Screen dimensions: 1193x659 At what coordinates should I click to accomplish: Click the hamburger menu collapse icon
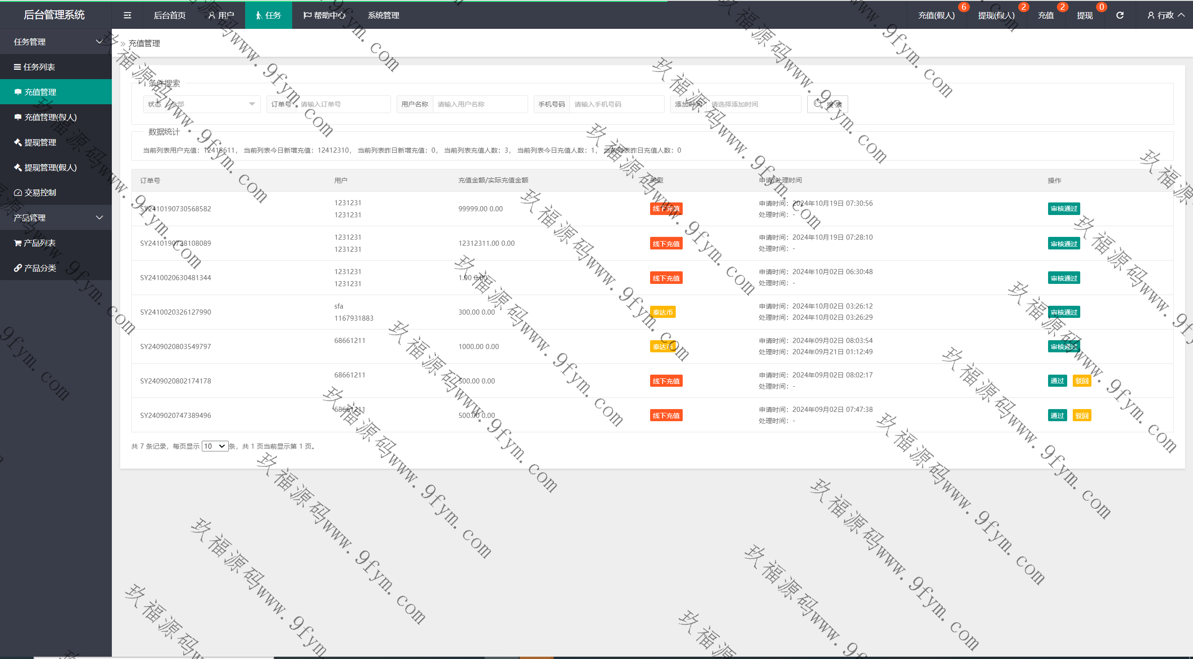[x=127, y=15]
